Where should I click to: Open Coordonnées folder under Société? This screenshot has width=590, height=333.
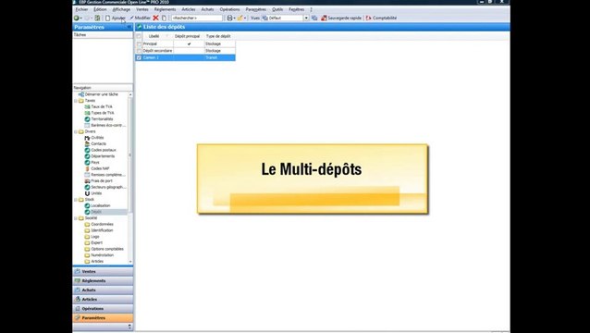[99, 224]
